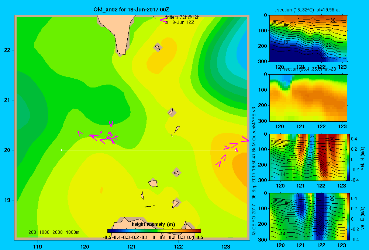The image size is (369, 250).
Task: Click latitude label 21 on the main map axis
Action: pyautogui.click(x=7, y=100)
